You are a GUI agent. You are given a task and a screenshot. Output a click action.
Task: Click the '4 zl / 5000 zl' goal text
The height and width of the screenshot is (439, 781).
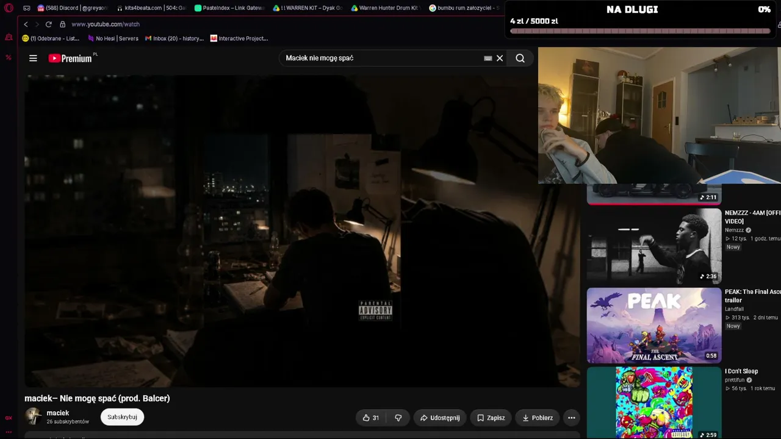pos(534,21)
